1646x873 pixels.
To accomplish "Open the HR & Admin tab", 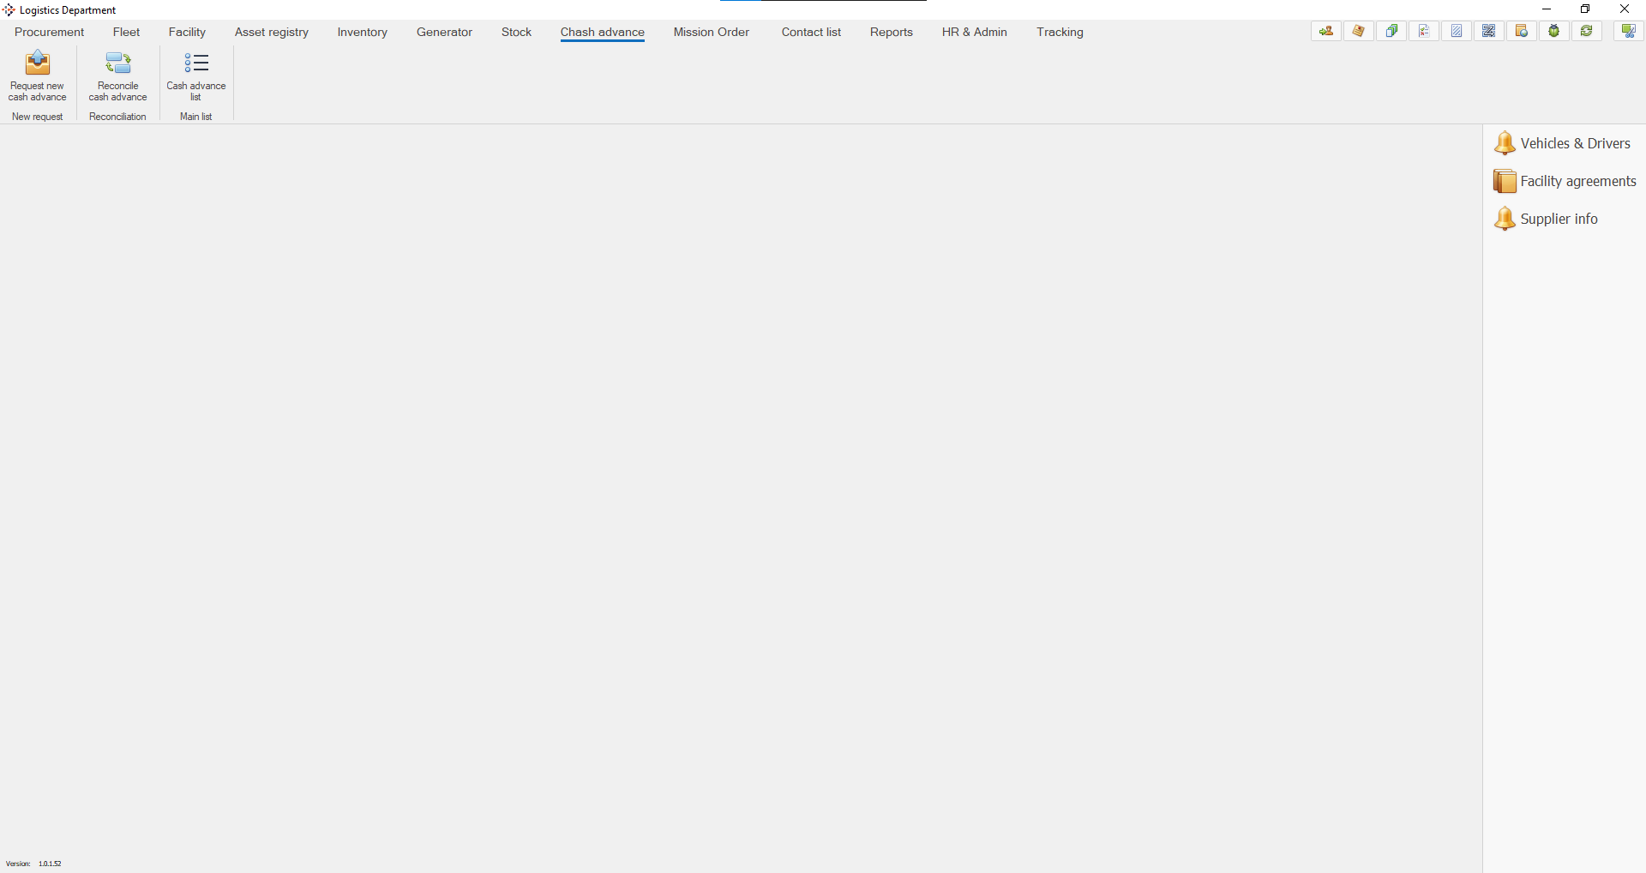I will coord(975,33).
